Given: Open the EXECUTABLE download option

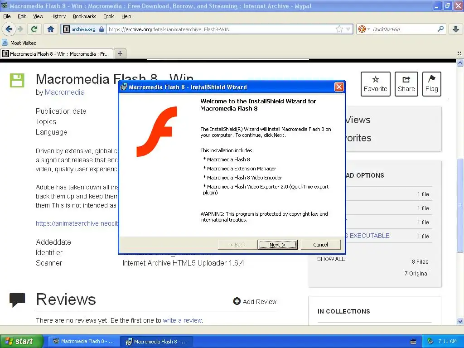Looking at the screenshot, I should pos(367,236).
